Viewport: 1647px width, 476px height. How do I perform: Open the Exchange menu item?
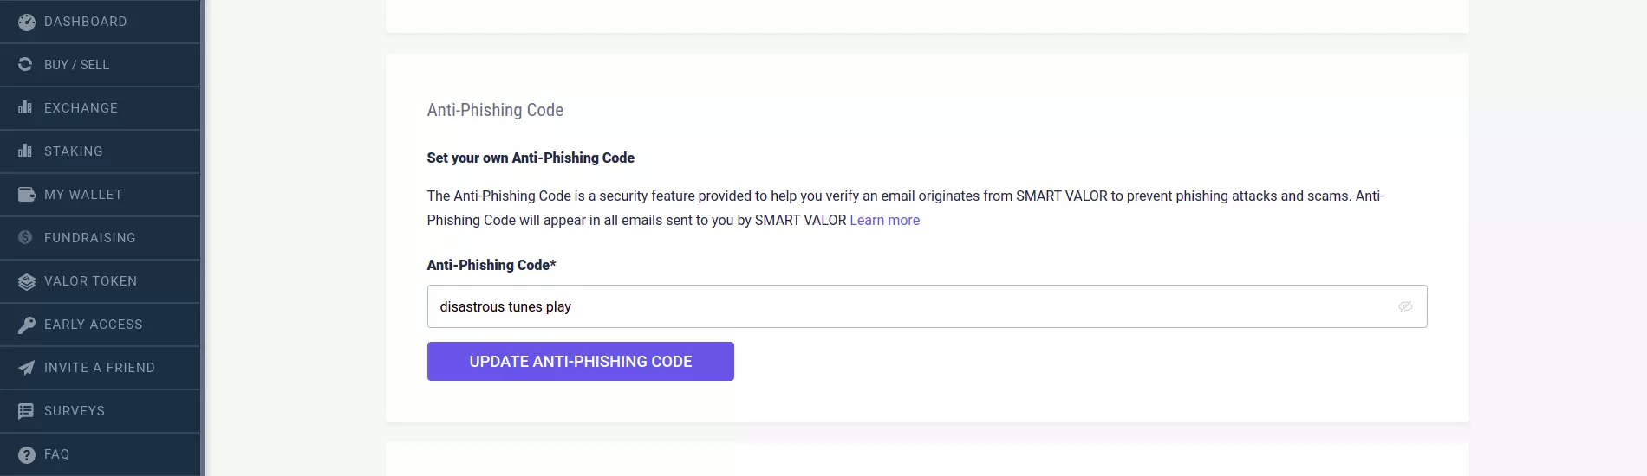point(100,108)
